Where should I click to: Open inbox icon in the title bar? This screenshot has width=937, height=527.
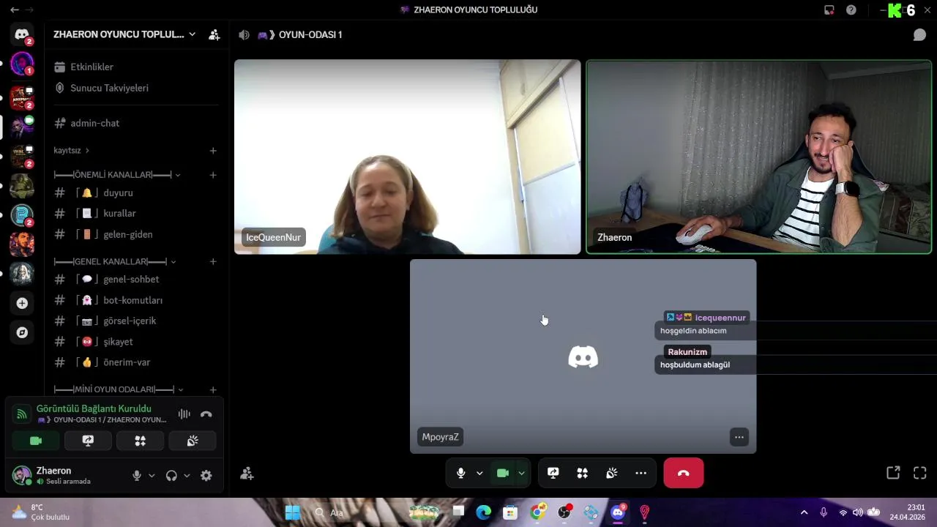coord(829,10)
